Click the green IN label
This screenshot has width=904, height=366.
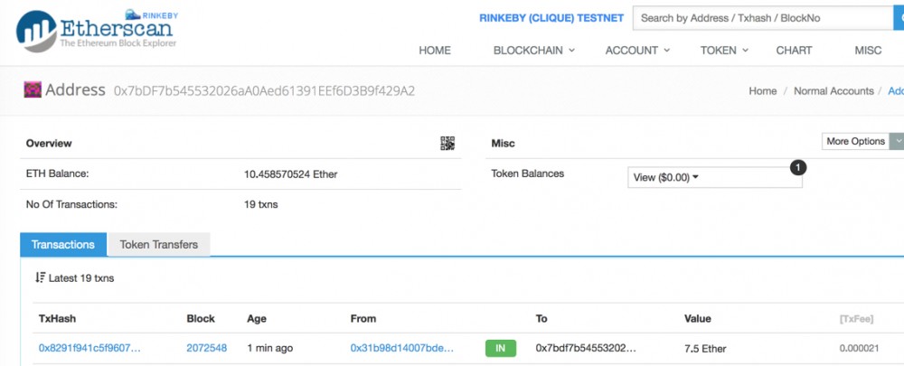501,348
